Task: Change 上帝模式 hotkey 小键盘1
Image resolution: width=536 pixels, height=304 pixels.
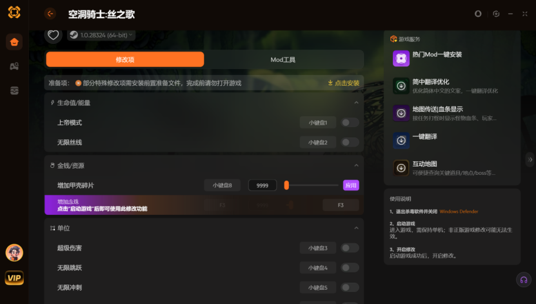Action: (x=318, y=123)
